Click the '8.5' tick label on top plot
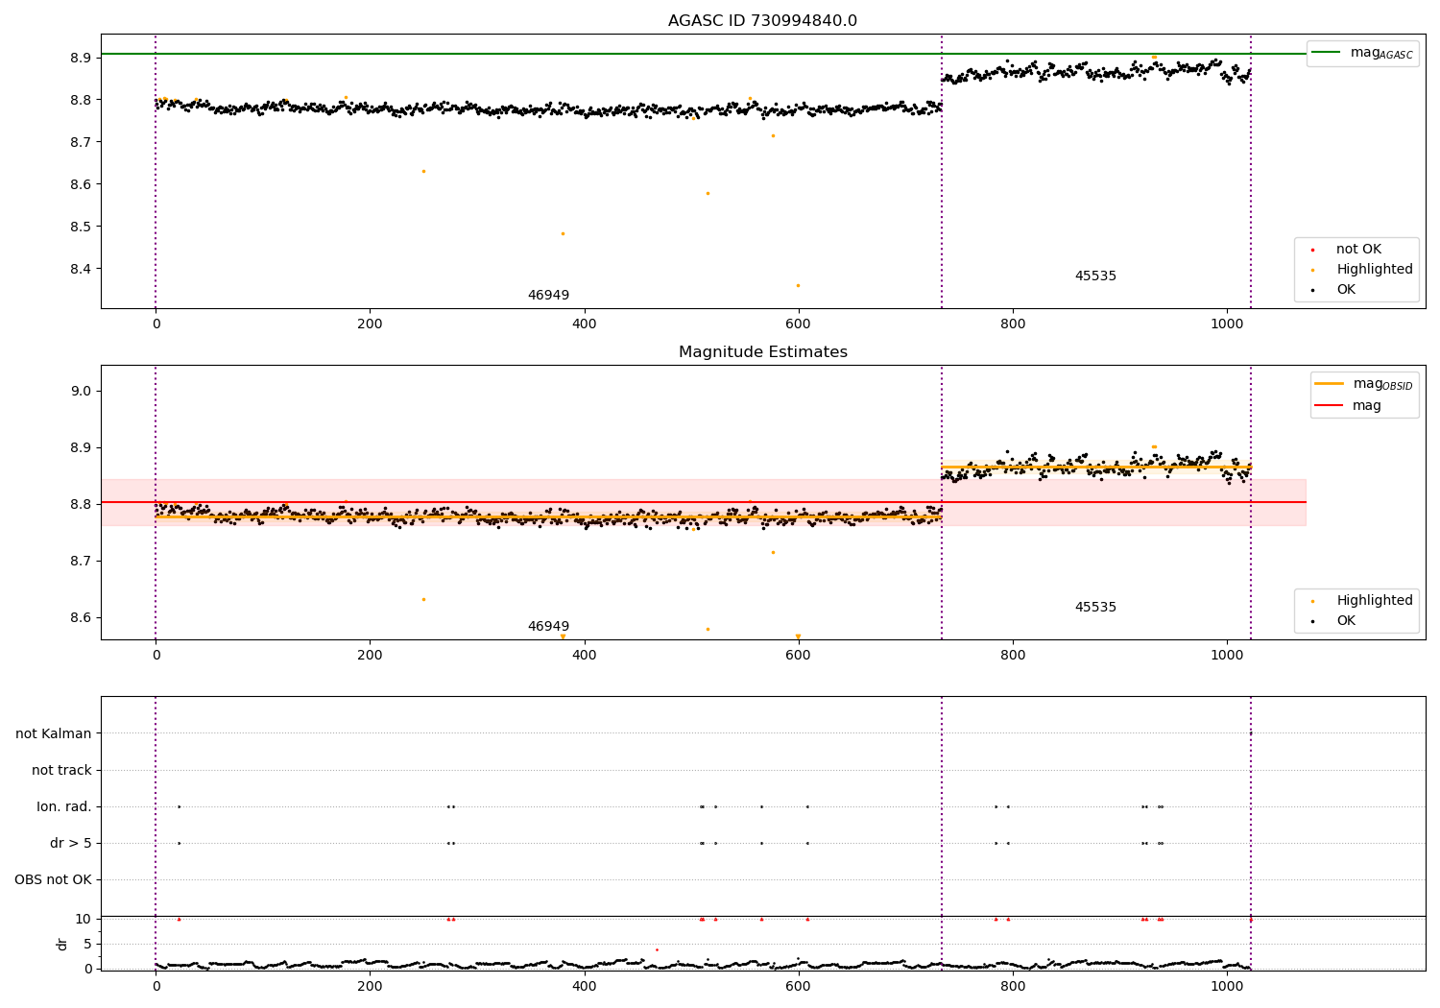 pyautogui.click(x=80, y=228)
